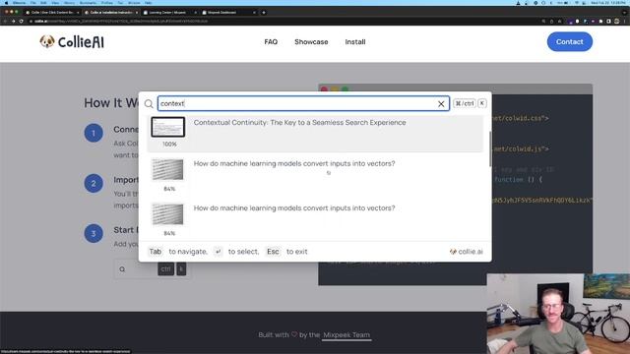Open the Bookmarks menu in the menu bar

[88, 3]
